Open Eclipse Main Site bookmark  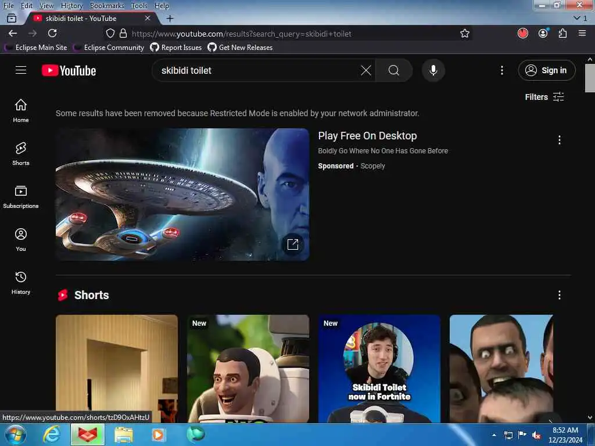tap(35, 48)
